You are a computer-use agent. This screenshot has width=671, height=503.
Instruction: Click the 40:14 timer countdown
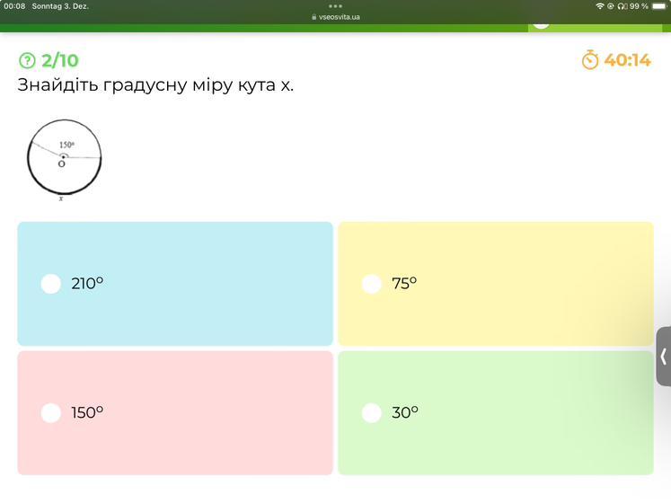point(627,60)
